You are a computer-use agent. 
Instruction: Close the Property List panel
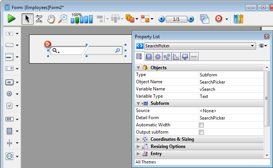click(267, 37)
